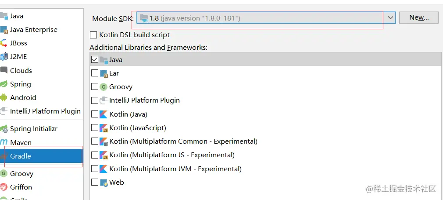The height and width of the screenshot is (200, 443).
Task: Click the New... SDK button
Action: coord(419,17)
